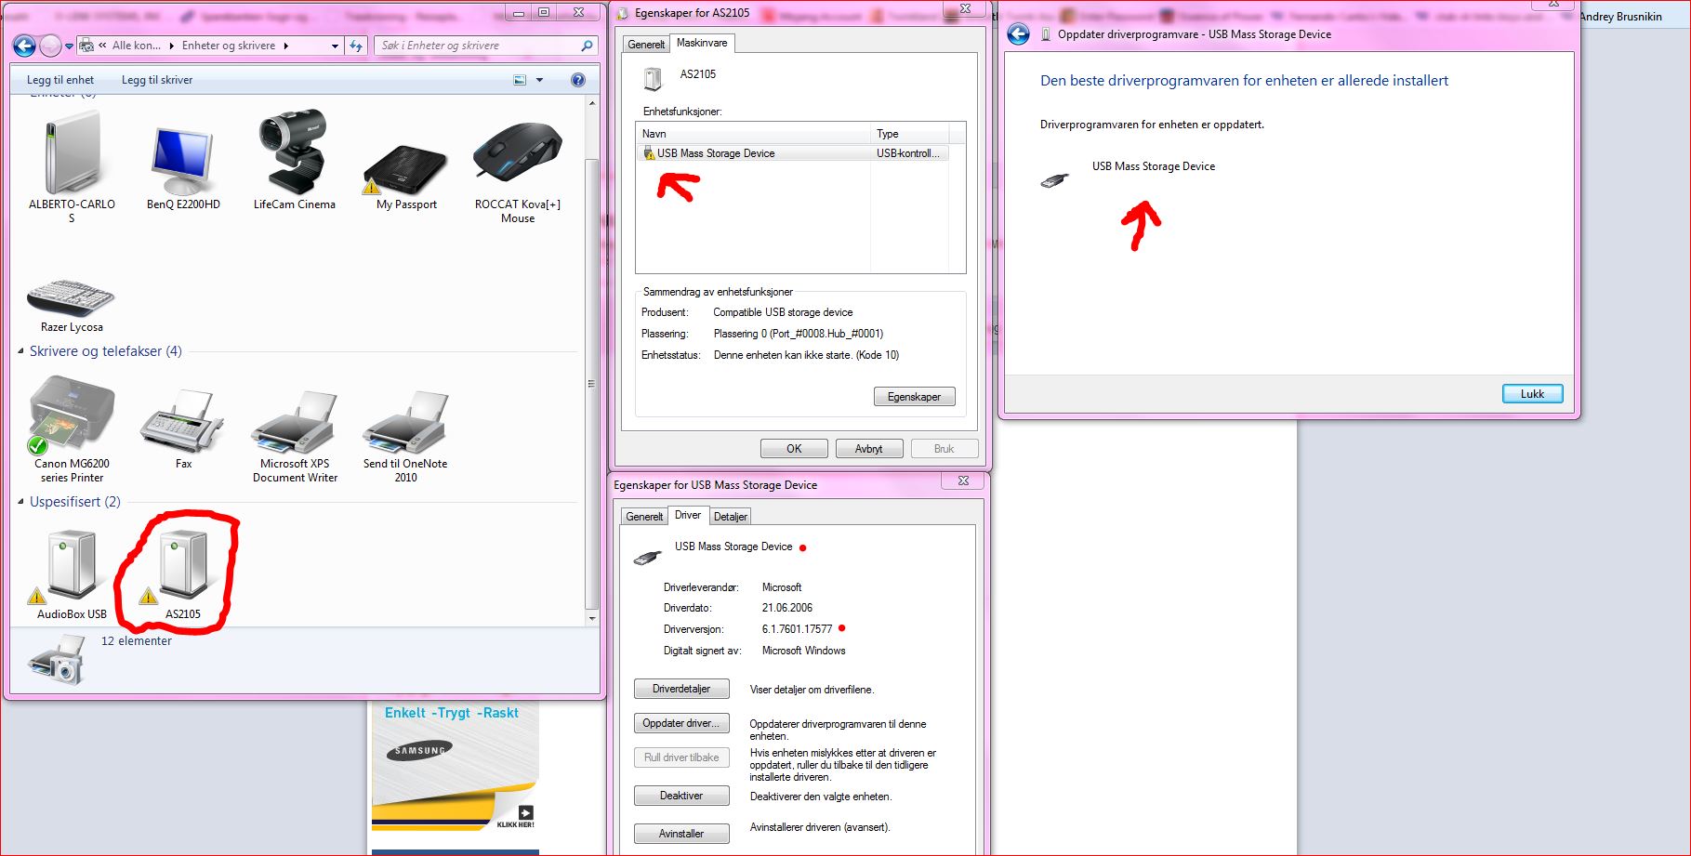Click the scrollbar down arrow in devices list
The width and height of the screenshot is (1691, 856).
pyautogui.click(x=592, y=617)
